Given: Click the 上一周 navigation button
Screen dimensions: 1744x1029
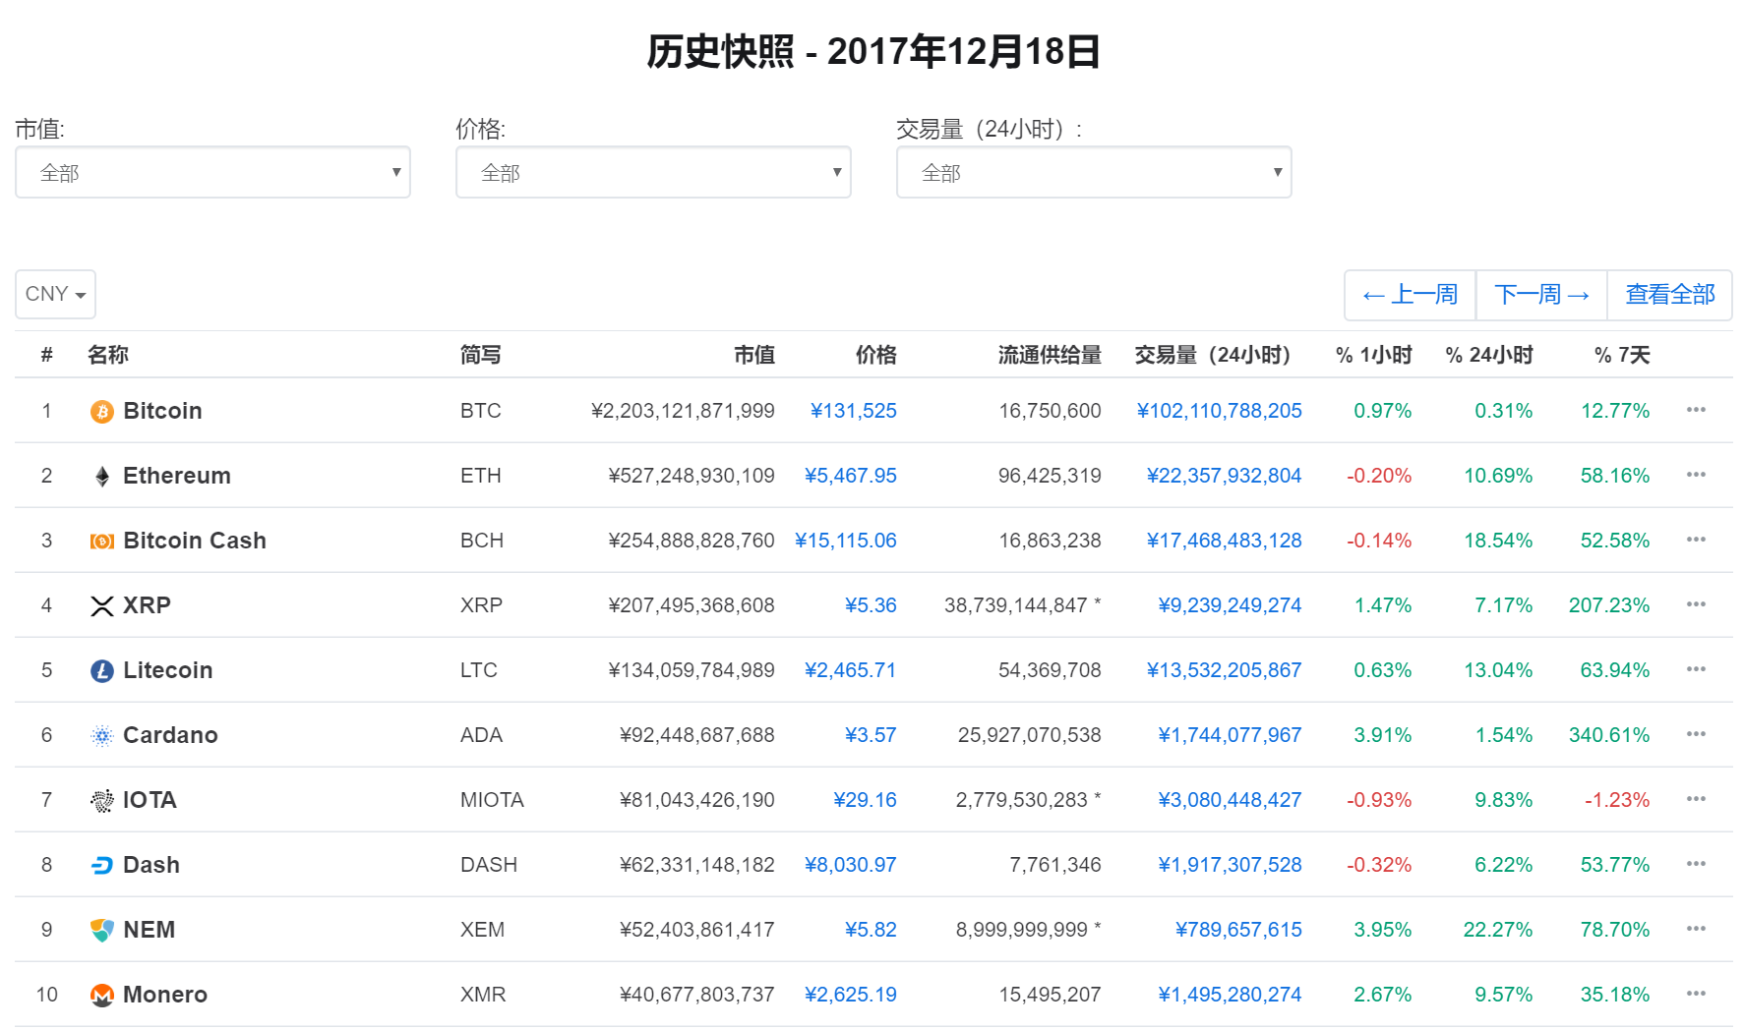Looking at the screenshot, I should 1410,294.
